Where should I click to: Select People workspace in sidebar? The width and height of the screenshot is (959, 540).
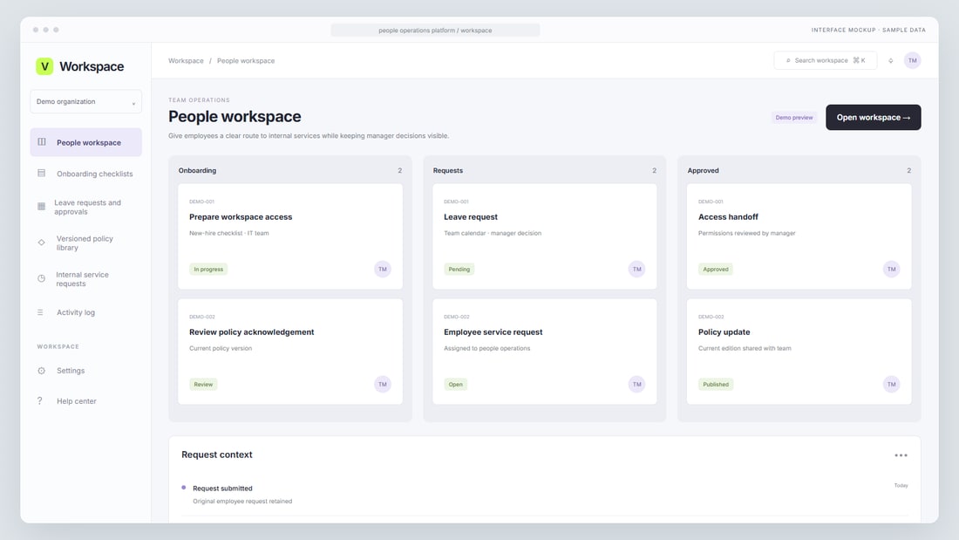point(85,142)
